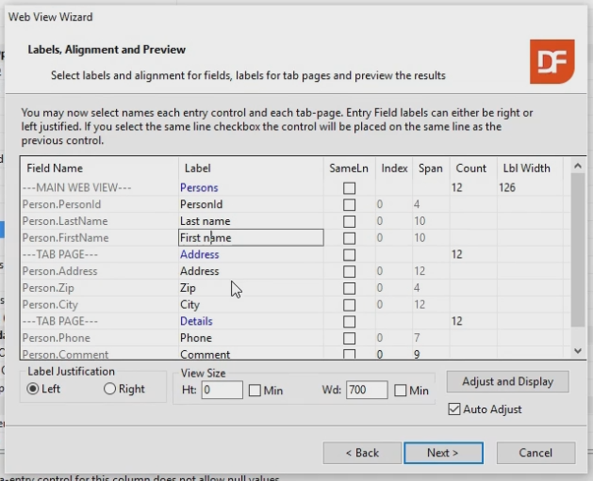Click the Wd width input field
This screenshot has height=481, width=593.
(x=367, y=391)
